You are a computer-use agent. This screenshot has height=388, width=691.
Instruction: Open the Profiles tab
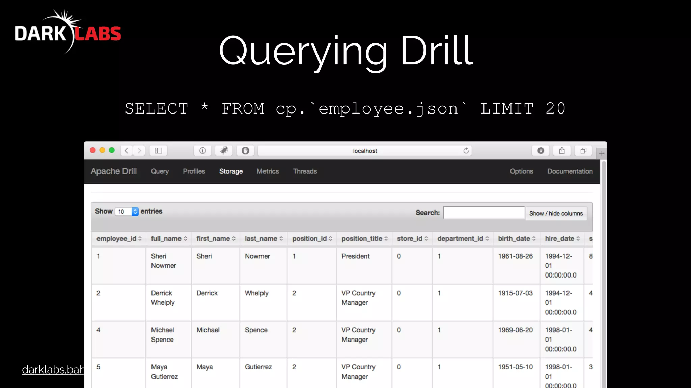(x=194, y=171)
